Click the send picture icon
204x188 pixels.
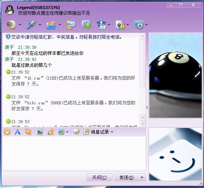[x=40, y=132]
